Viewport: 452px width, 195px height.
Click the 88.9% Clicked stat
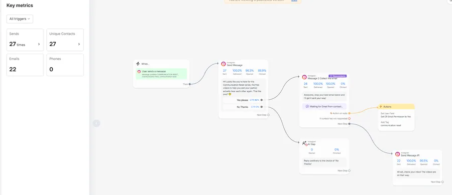coord(262,72)
